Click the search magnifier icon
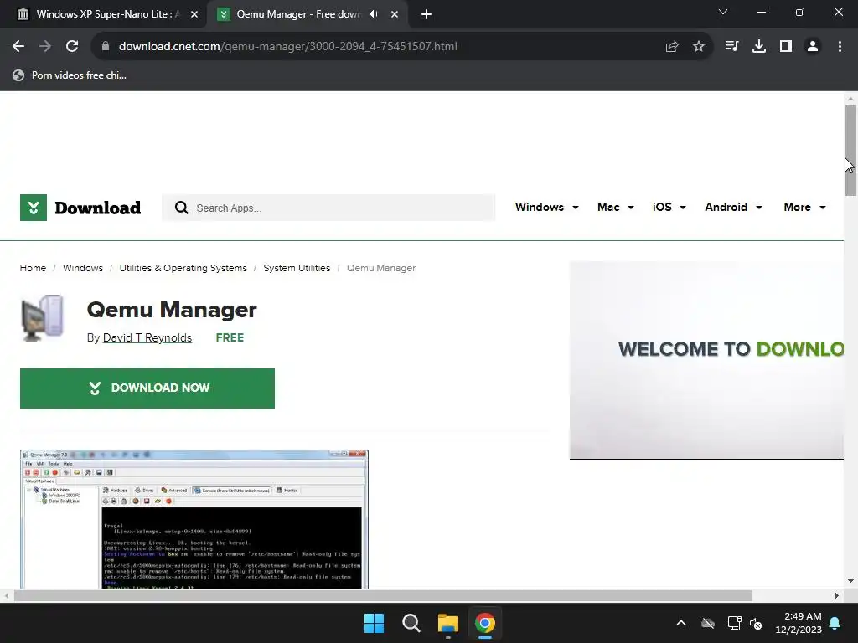 coord(182,208)
